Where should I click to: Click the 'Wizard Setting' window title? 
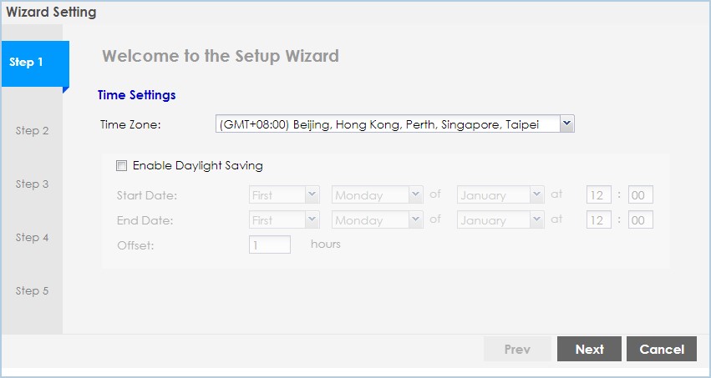[x=51, y=13]
